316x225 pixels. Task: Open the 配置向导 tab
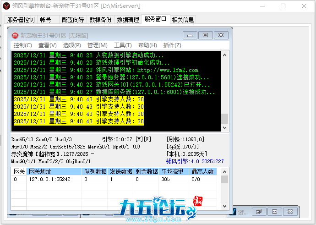coord(73,20)
